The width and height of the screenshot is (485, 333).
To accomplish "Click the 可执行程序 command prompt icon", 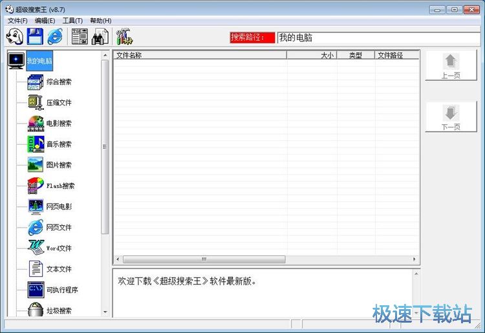I will point(36,290).
